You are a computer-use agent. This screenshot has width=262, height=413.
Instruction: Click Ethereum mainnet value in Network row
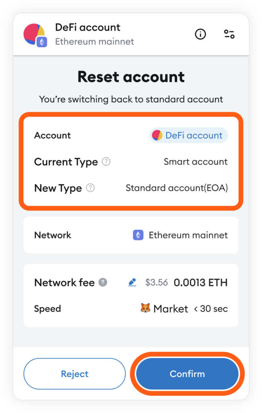click(188, 235)
